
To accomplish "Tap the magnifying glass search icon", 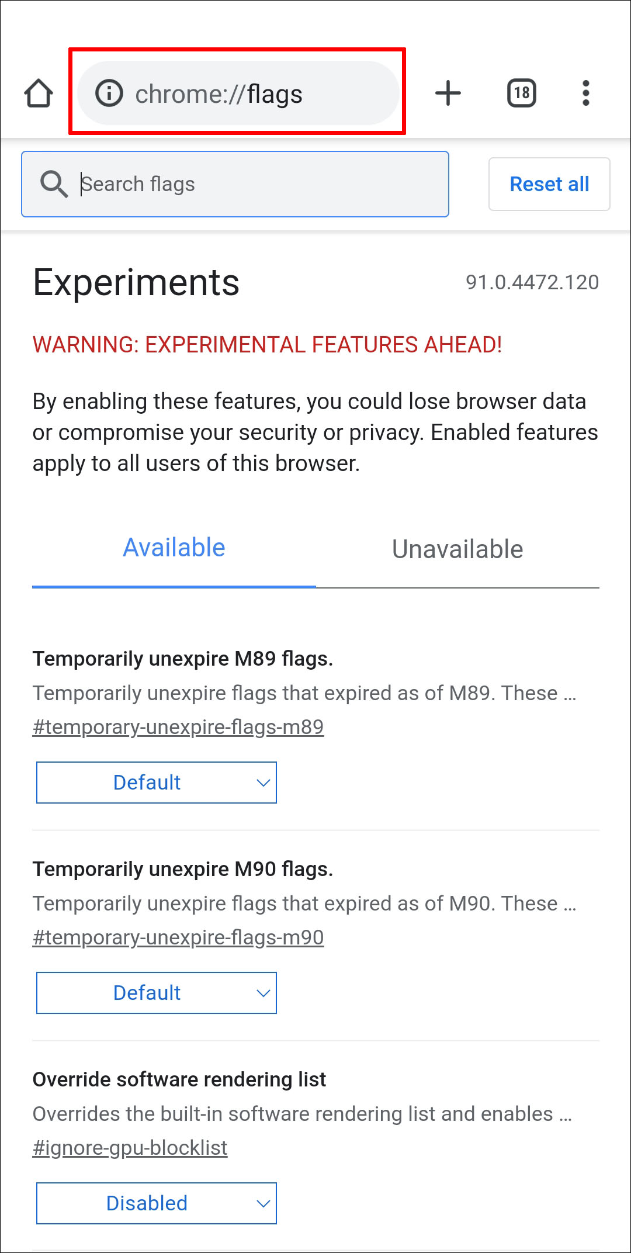I will (x=54, y=184).
